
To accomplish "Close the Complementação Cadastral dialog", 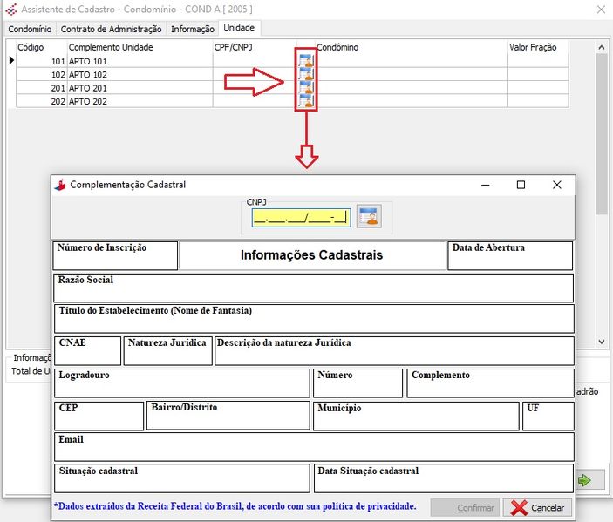I will point(556,185).
